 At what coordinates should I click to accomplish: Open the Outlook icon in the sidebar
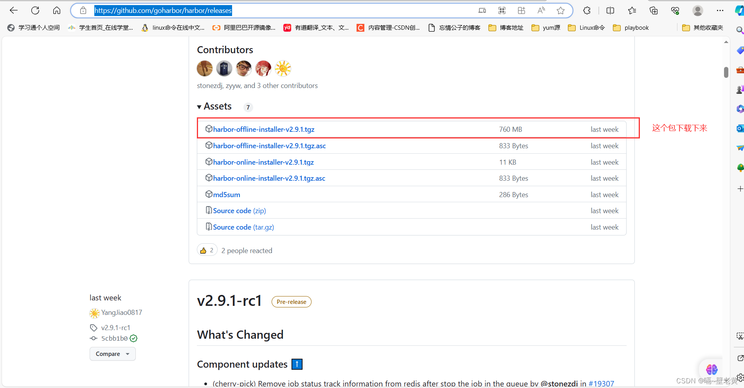tap(740, 128)
